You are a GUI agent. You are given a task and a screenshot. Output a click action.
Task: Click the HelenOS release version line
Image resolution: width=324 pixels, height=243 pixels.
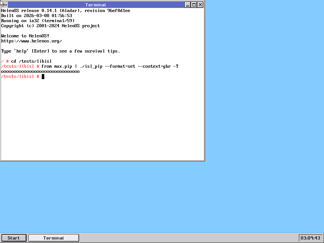coord(65,11)
